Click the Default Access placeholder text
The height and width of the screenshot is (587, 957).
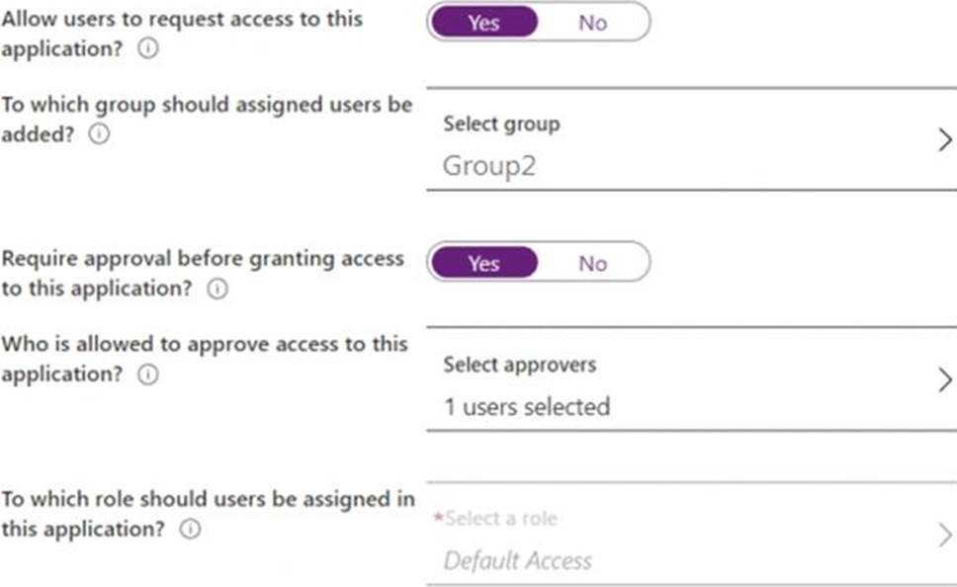(518, 560)
